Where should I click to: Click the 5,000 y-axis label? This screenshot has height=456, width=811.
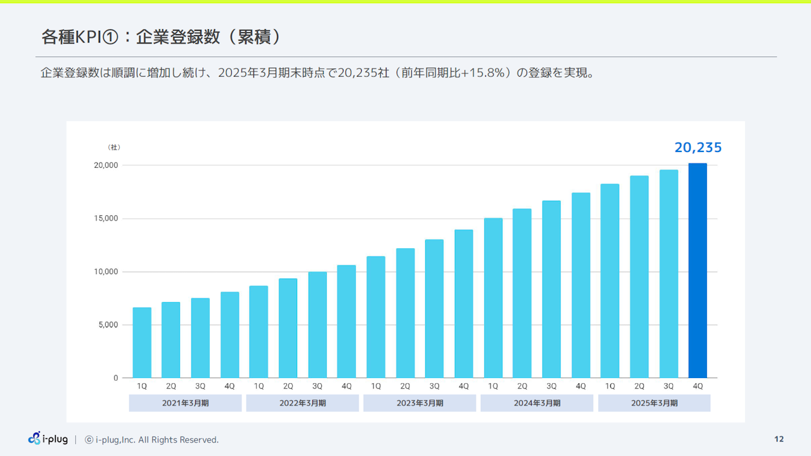pyautogui.click(x=108, y=325)
